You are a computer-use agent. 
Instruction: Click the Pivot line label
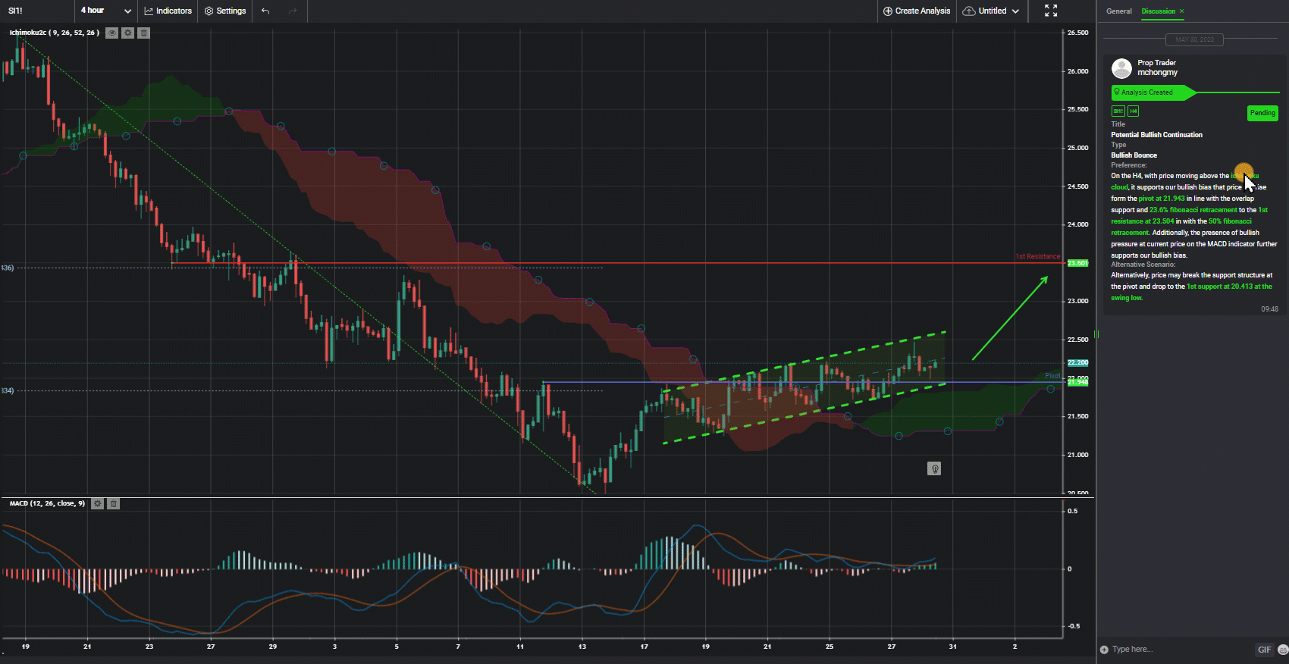[1052, 376]
